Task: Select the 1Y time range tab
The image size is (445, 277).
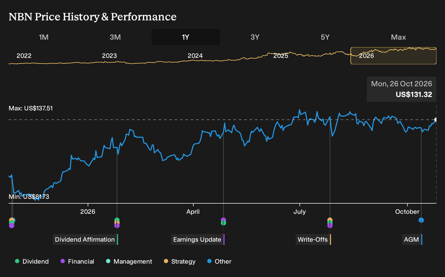Action: (x=186, y=37)
